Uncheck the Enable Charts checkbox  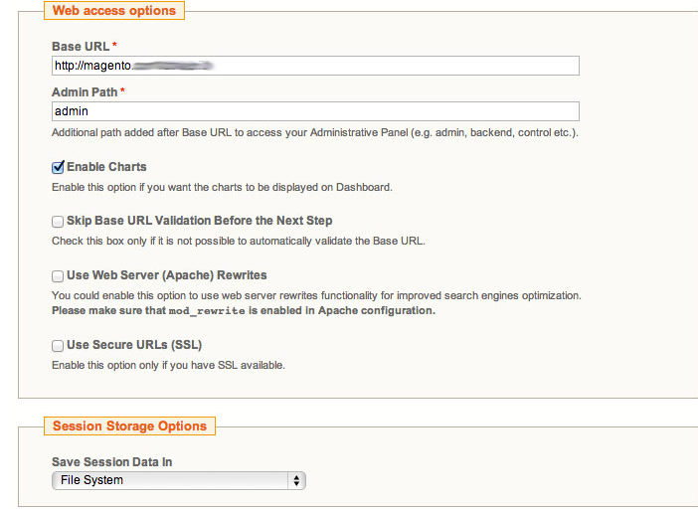coord(59,167)
